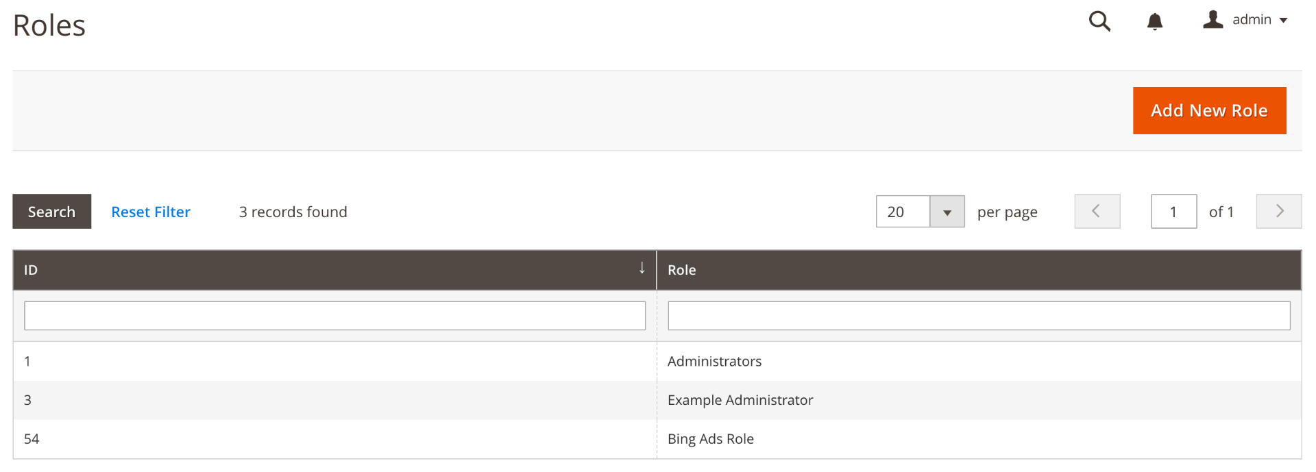View notifications bell icon

(1155, 22)
